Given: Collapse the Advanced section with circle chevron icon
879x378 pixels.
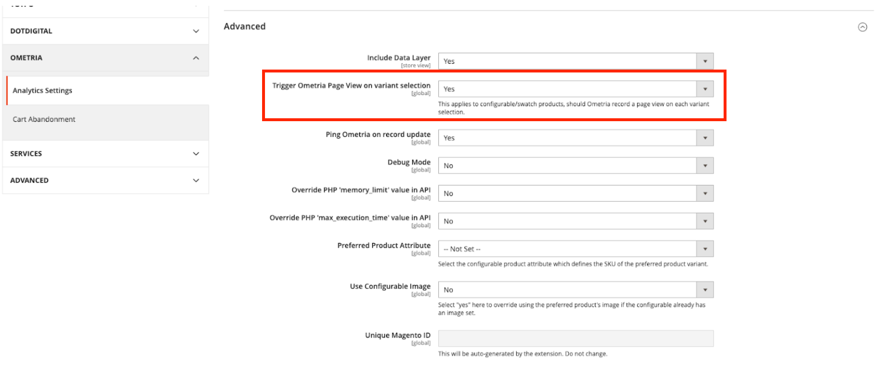Looking at the screenshot, I should (x=862, y=27).
